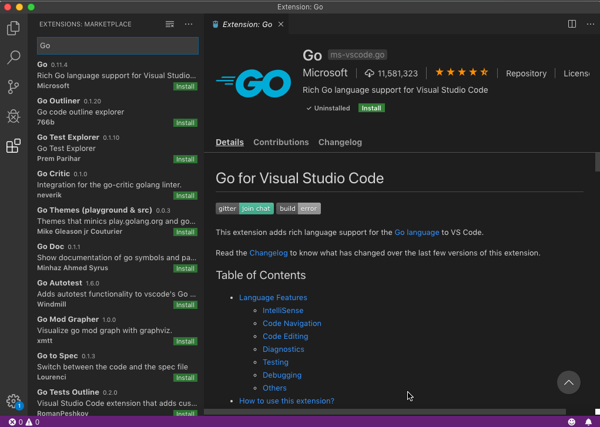Viewport: 600px width, 427px height.
Task: Click the download count cloud icon
Action: point(369,73)
